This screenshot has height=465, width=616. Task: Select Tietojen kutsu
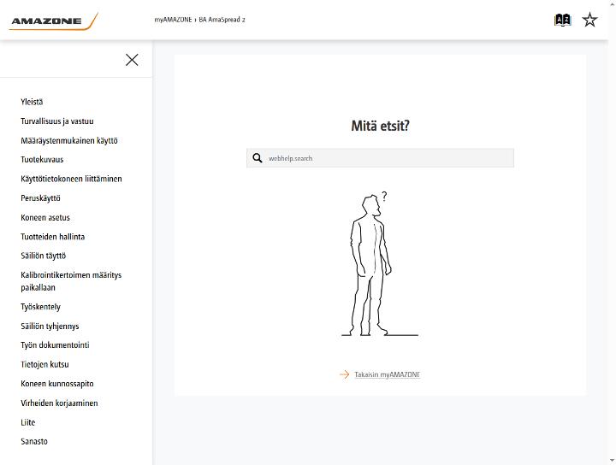pyautogui.click(x=44, y=364)
